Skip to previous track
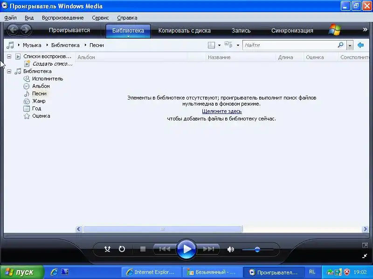 click(165, 249)
